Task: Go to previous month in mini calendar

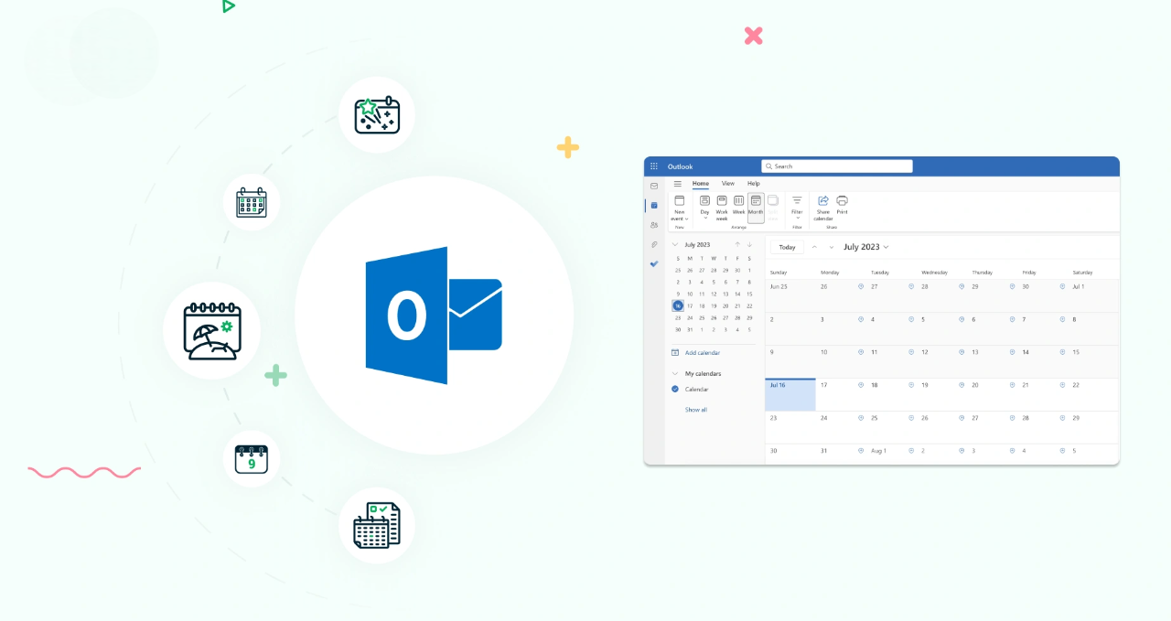Action: [x=737, y=244]
